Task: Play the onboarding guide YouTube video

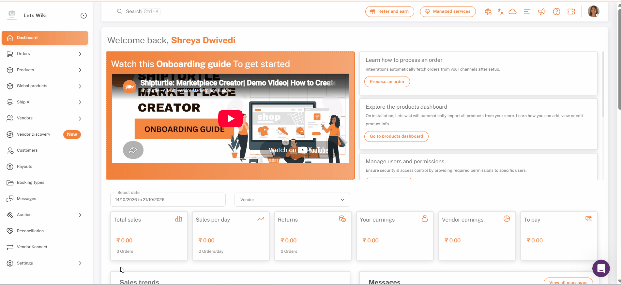Action: 231,118
